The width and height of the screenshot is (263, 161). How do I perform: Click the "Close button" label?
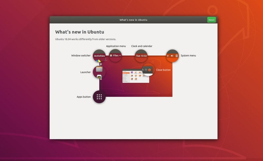pos(163,70)
